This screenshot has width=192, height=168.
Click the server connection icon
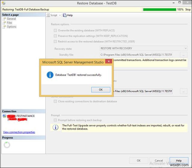coord(4,116)
